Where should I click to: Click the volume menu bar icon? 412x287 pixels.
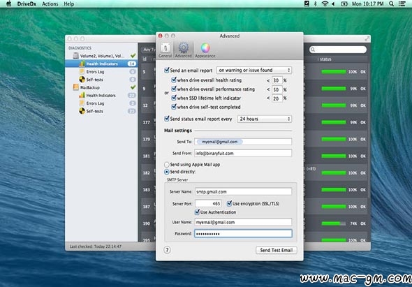[x=333, y=3]
